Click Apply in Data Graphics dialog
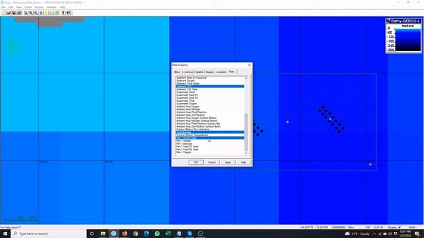424x238 pixels. pyautogui.click(x=228, y=163)
